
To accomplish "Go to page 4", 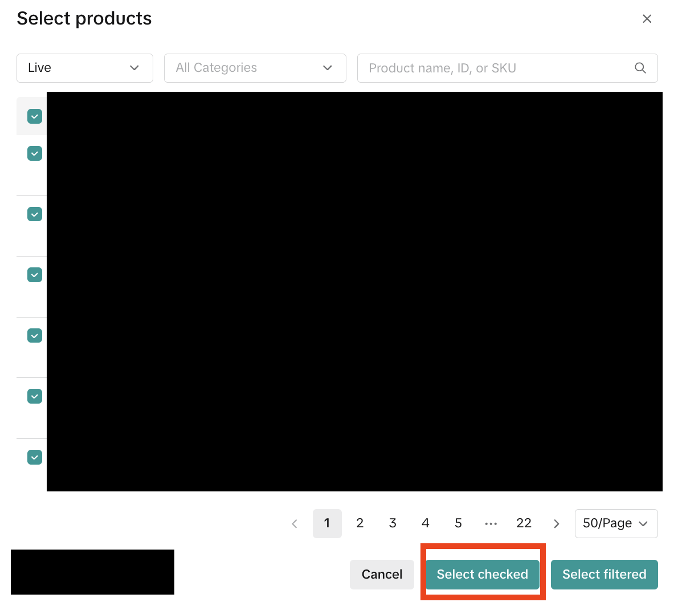I will (x=425, y=523).
